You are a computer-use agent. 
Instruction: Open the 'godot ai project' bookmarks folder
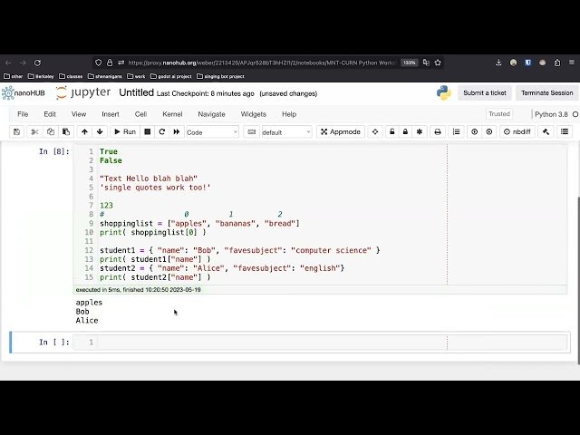pos(171,76)
